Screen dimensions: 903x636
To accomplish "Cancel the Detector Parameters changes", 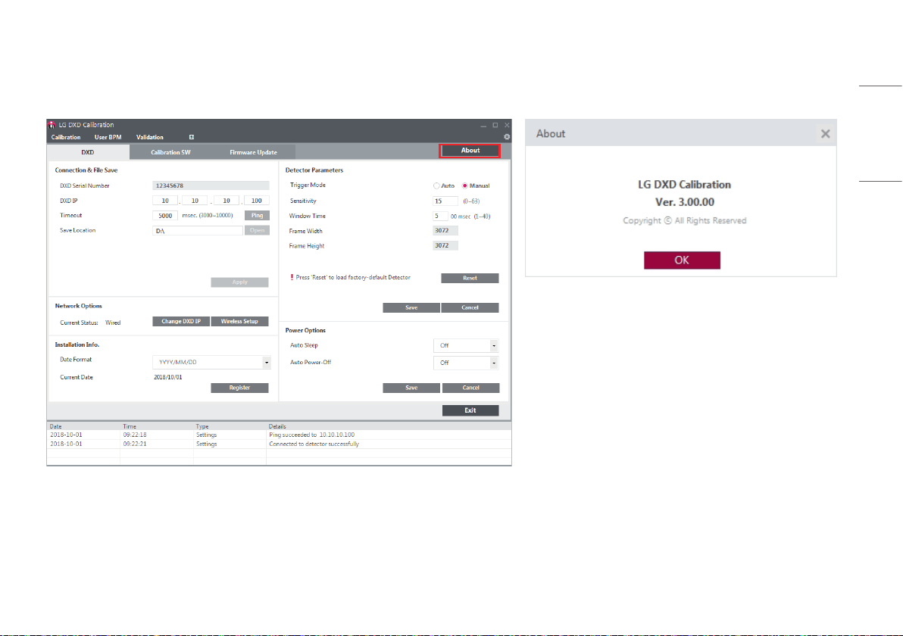I will click(470, 308).
